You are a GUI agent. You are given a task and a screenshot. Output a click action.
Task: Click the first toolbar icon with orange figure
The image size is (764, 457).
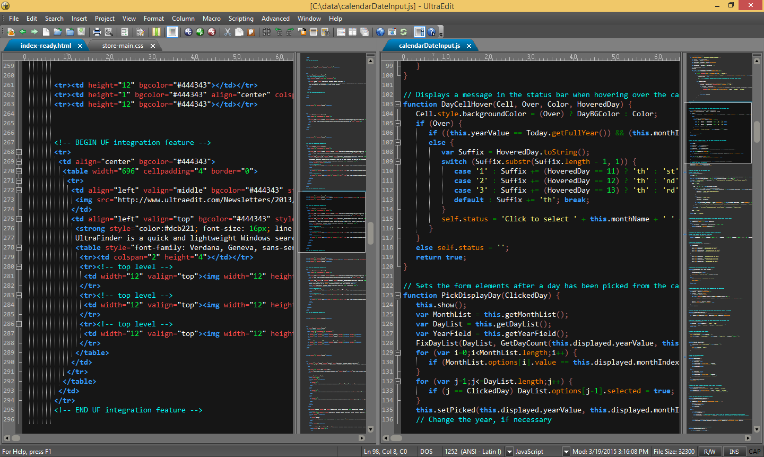11,32
